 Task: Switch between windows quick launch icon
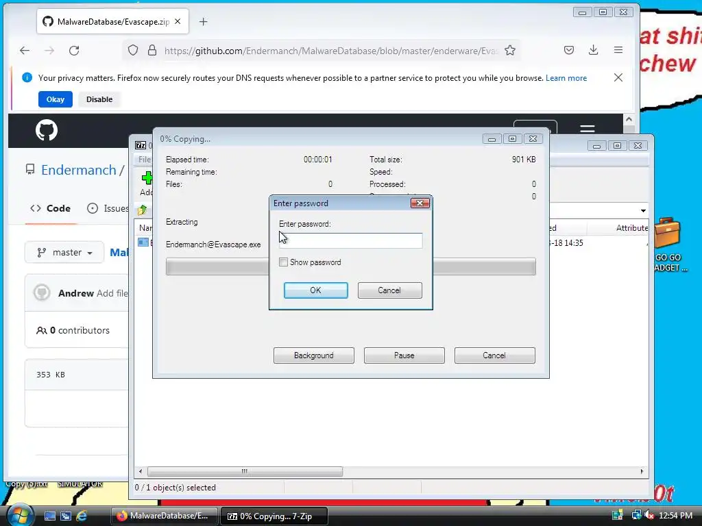pyautogui.click(x=66, y=516)
